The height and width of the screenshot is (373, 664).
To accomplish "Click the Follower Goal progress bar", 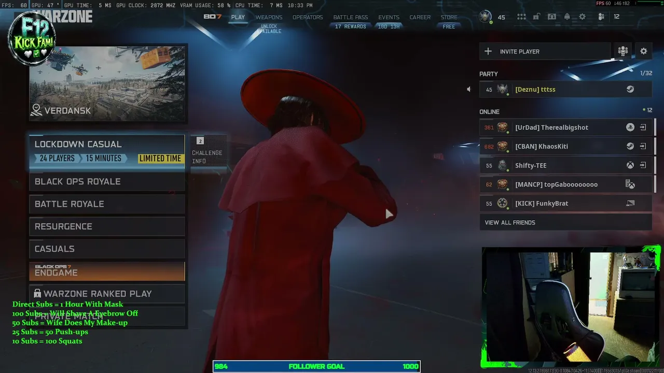I will click(x=316, y=366).
